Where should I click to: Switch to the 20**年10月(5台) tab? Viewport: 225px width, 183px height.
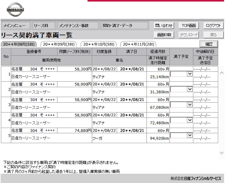(99, 44)
